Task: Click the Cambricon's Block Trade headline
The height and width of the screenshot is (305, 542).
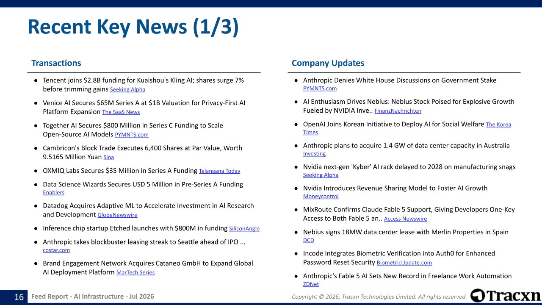Action: click(x=143, y=152)
